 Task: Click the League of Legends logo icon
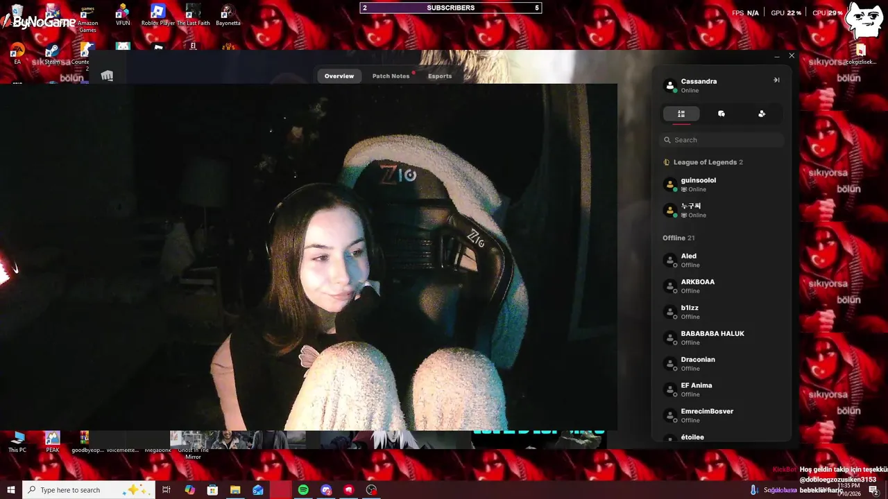coord(667,162)
